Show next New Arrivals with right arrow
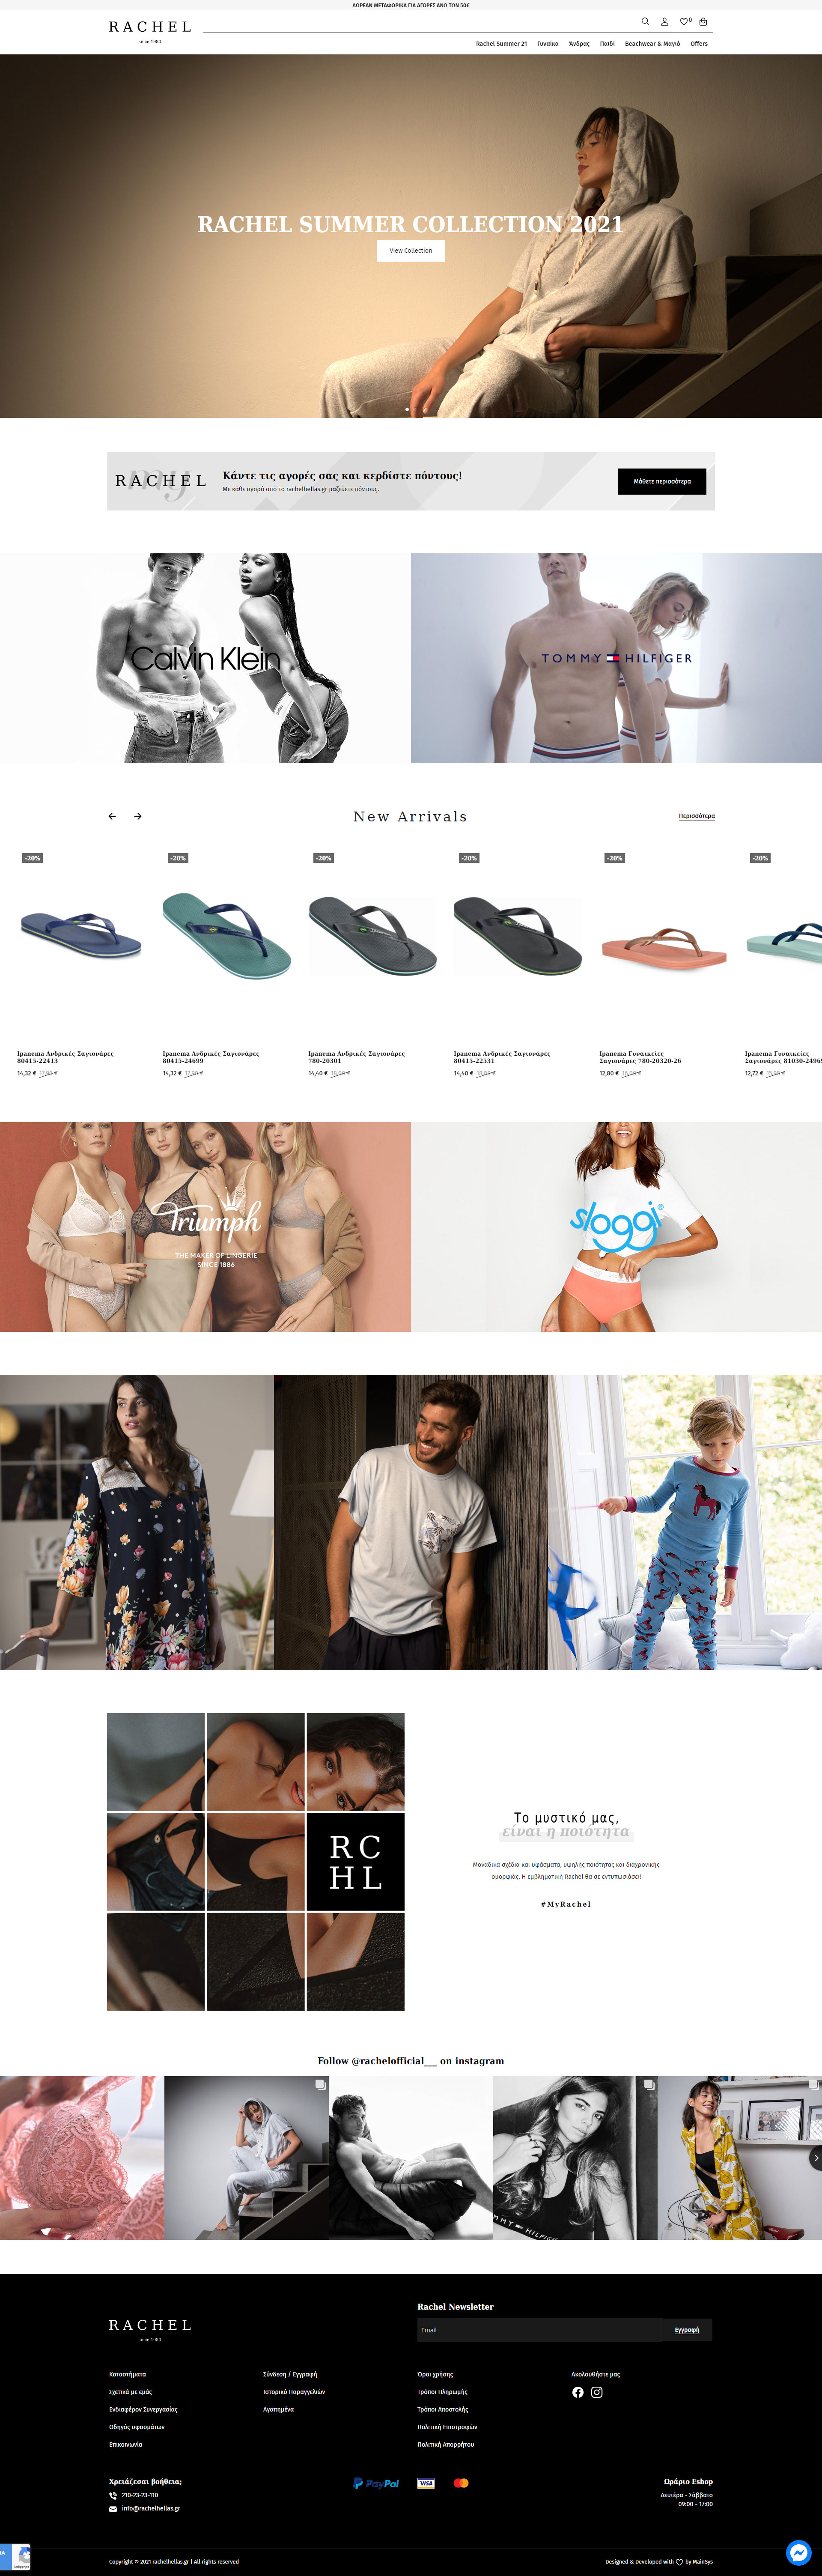This screenshot has width=822, height=2576. 138,816
